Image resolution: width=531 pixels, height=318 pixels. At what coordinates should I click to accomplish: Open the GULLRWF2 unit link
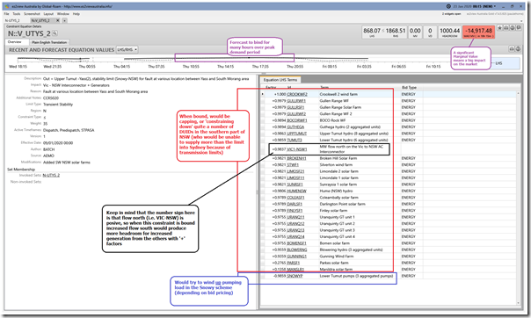[x=296, y=114]
